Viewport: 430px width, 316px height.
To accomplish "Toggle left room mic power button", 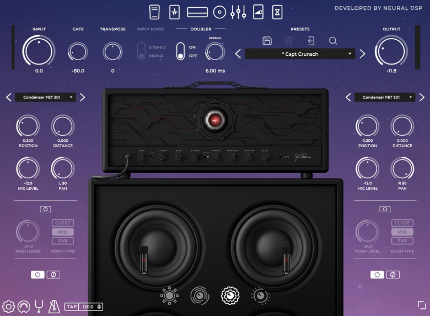I will [45, 209].
